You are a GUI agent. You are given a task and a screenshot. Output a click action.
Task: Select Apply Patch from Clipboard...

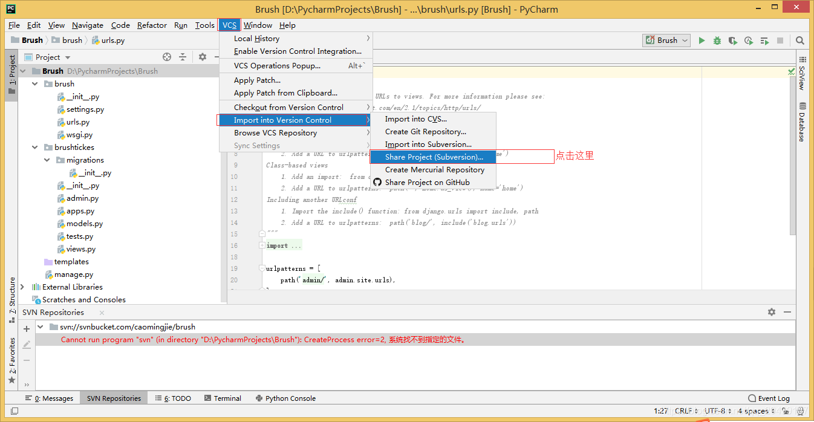[x=296, y=93]
